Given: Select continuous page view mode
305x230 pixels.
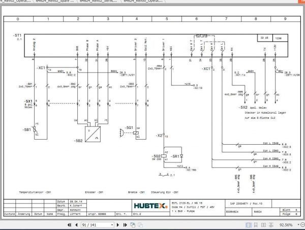Looking at the screenshot, I should pyautogui.click(x=256, y=225).
